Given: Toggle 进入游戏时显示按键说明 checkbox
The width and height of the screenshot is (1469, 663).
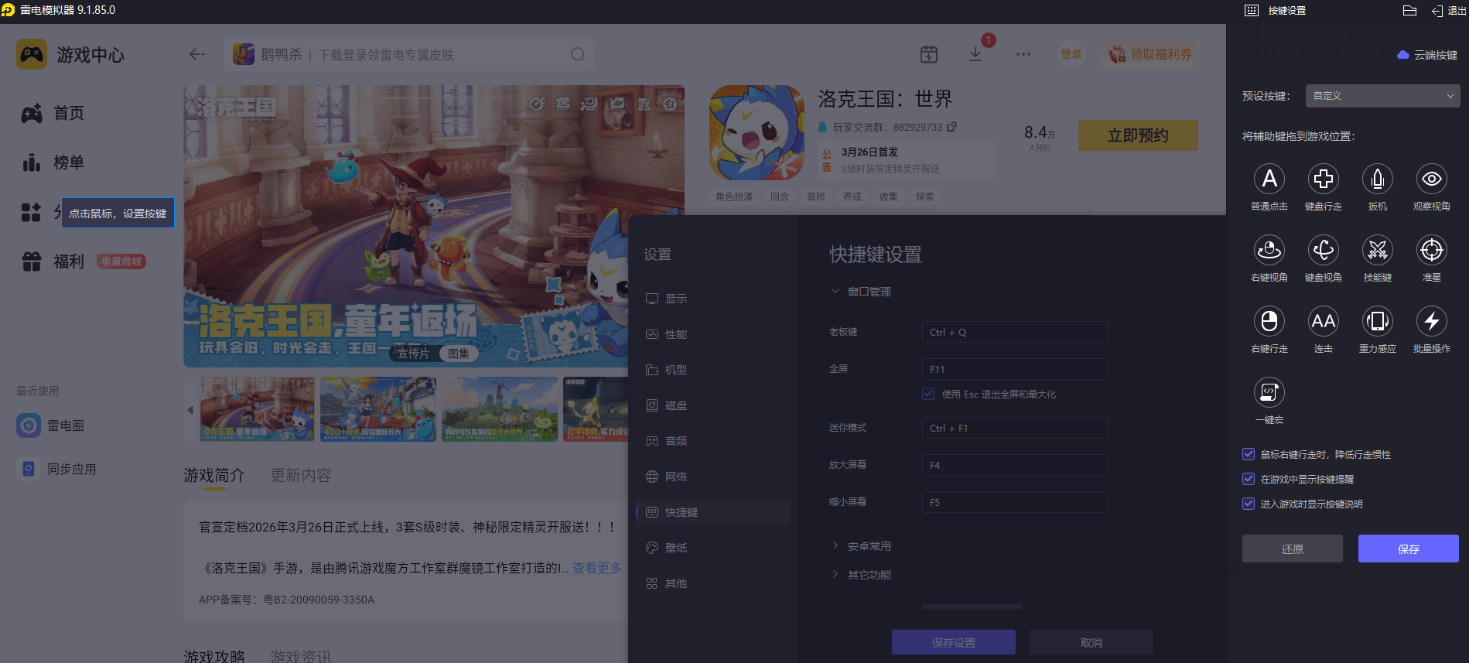Looking at the screenshot, I should click(x=1248, y=504).
